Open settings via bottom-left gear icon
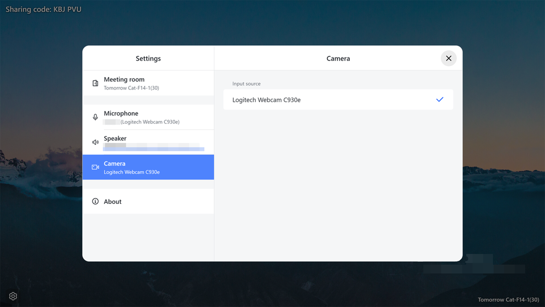 (13, 296)
